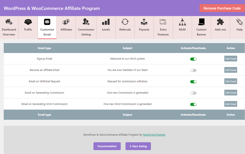This screenshot has width=245, height=154.
Task: Turn off Email on Withdral Request toggle
Action: click(x=193, y=82)
